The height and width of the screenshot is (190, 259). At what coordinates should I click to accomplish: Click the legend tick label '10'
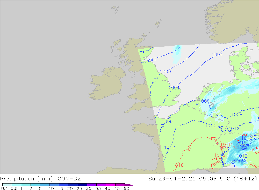[51, 188]
